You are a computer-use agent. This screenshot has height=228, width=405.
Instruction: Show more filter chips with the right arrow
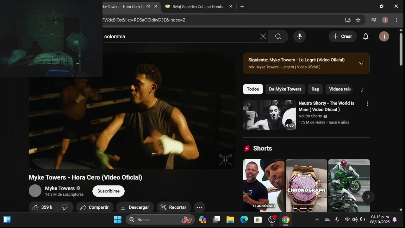point(362,89)
